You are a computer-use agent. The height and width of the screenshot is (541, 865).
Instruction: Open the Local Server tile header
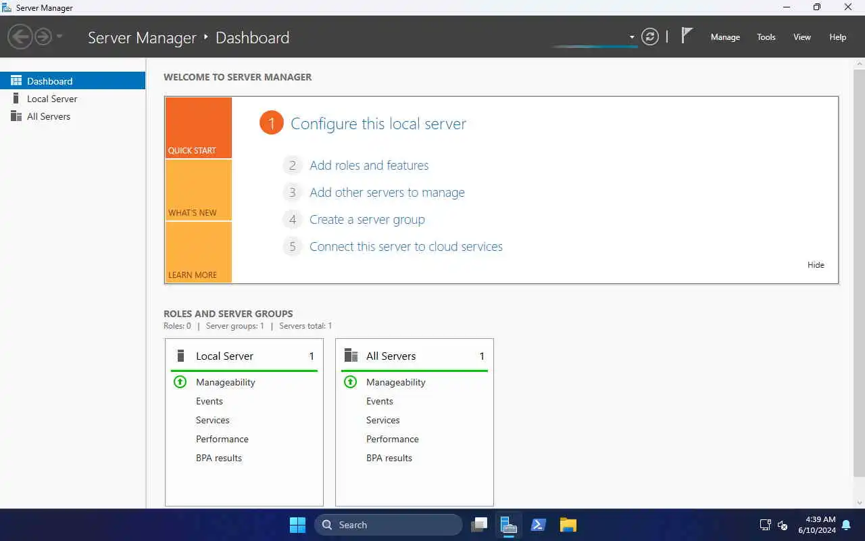244,356
